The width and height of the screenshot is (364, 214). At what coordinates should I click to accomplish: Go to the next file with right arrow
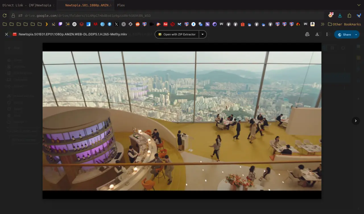356,121
